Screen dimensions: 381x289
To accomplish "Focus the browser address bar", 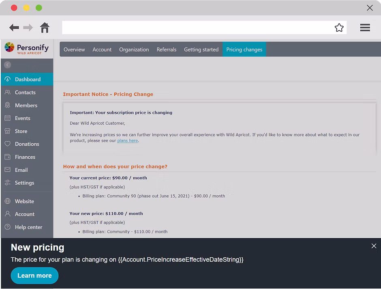I will tap(204, 28).
